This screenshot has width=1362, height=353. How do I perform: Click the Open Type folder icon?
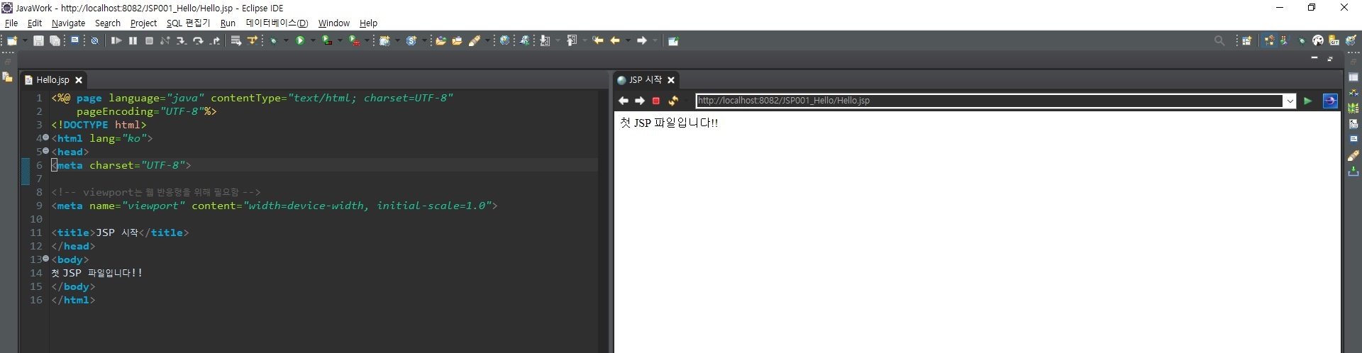tap(441, 41)
